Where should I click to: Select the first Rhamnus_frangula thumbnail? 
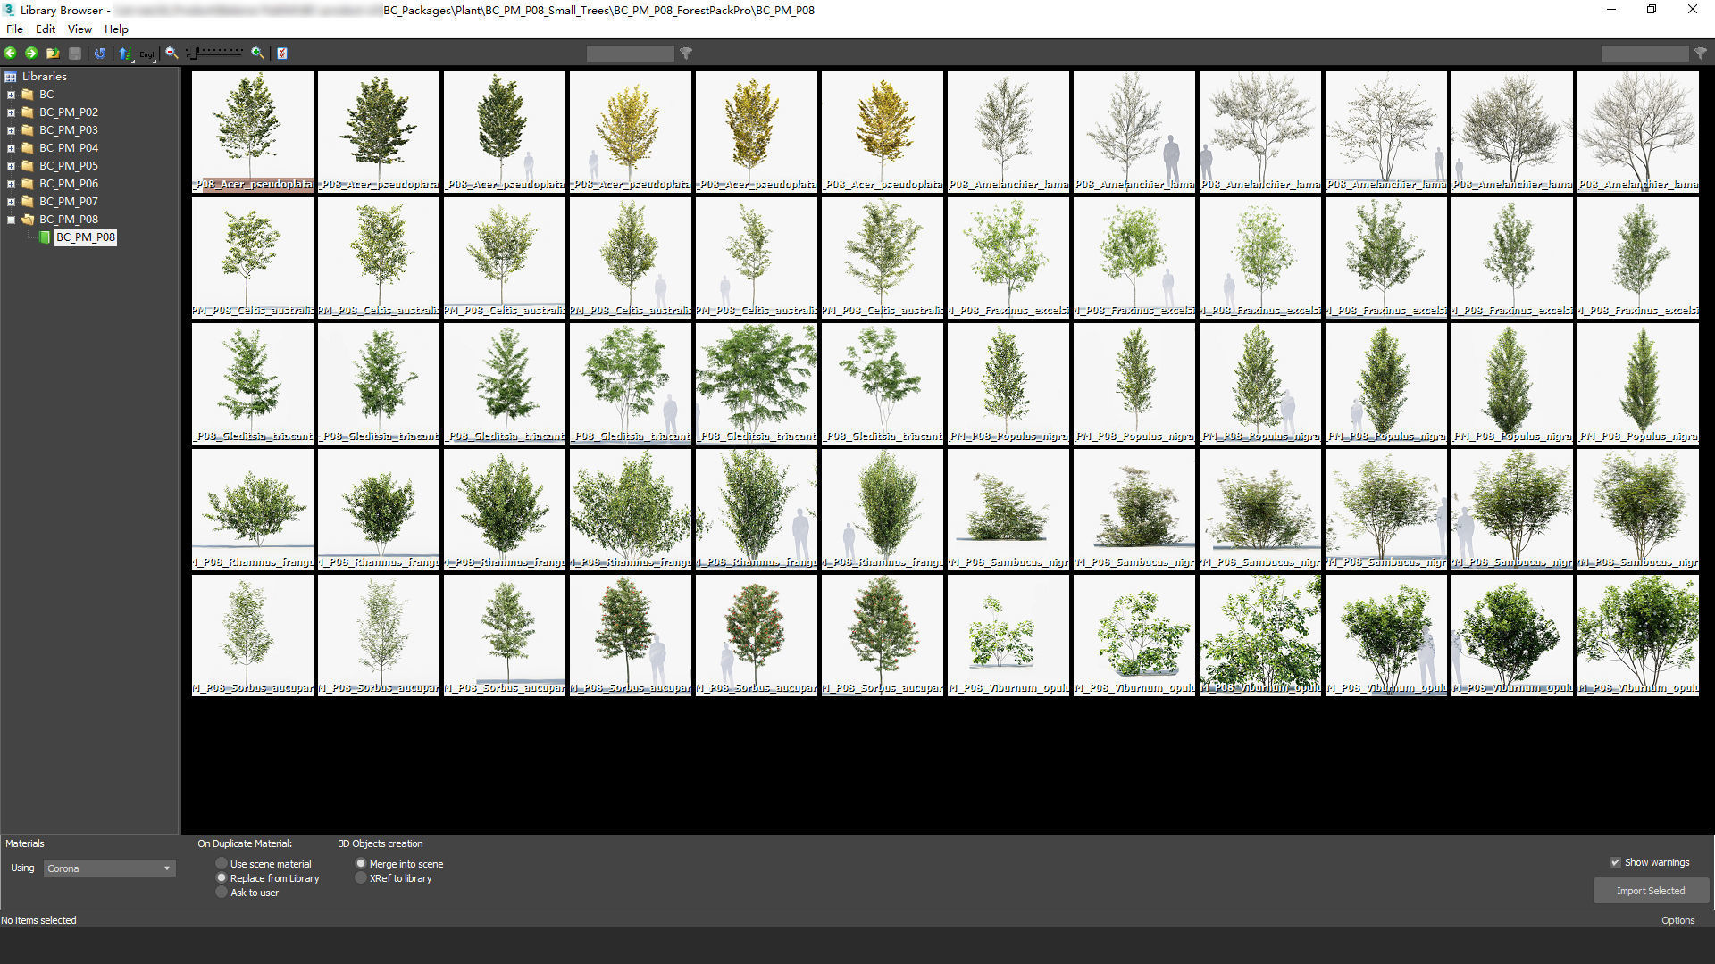point(253,510)
